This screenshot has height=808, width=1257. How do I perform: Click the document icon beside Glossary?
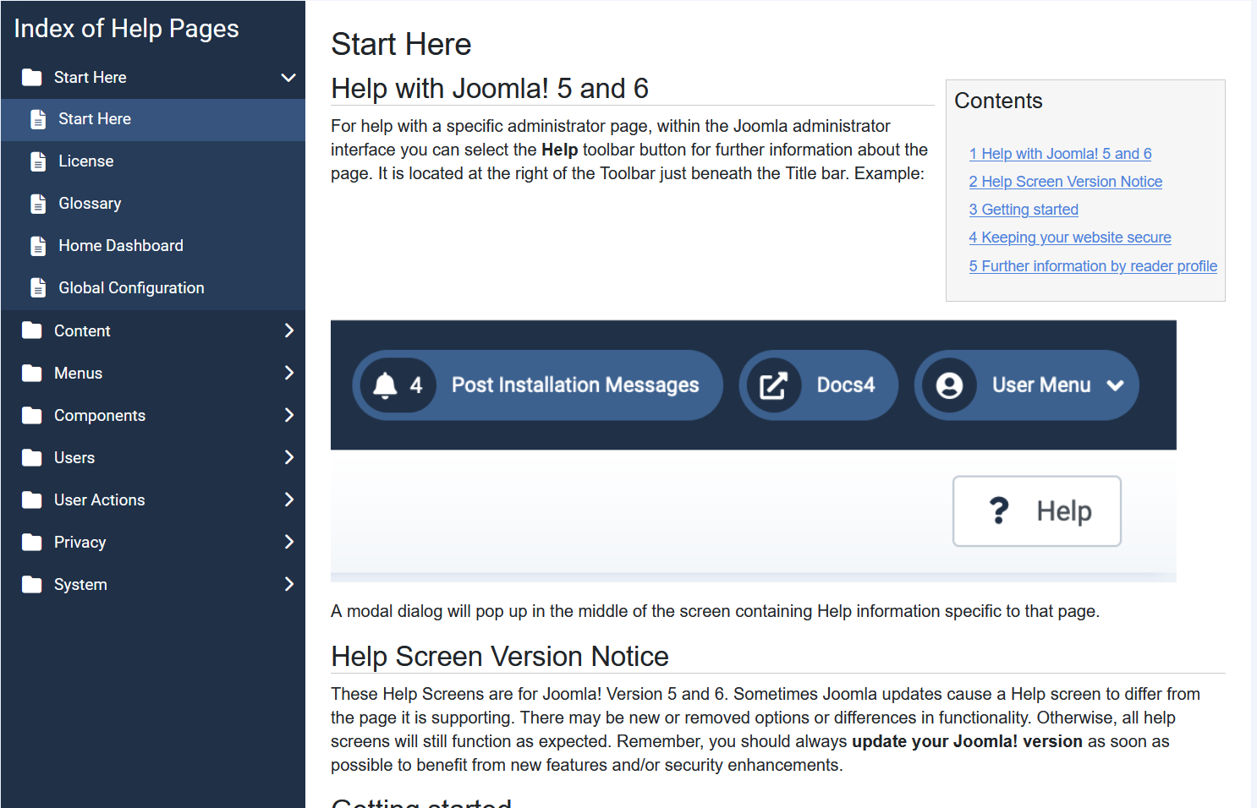38,204
